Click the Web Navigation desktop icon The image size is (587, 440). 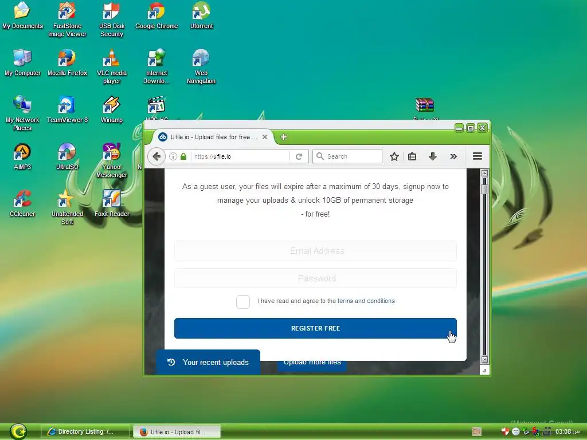point(201,66)
